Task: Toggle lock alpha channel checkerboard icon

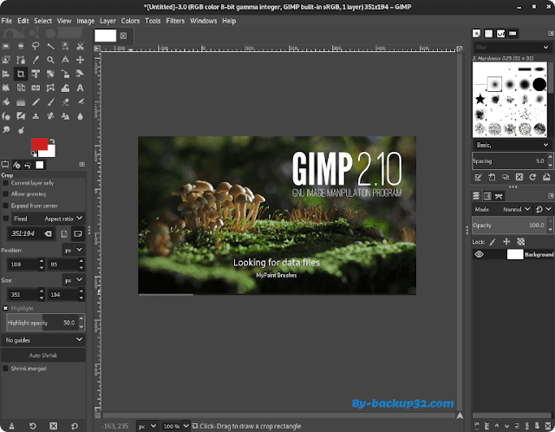Action: click(520, 242)
